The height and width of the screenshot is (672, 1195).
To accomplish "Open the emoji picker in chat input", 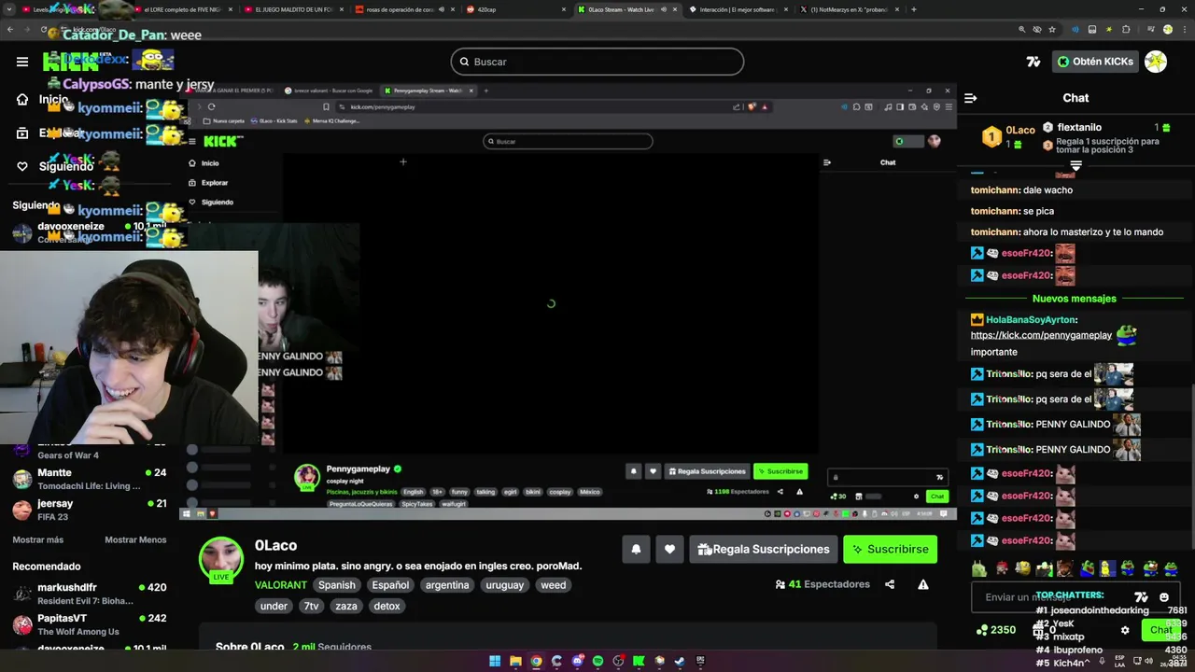I will (1164, 597).
